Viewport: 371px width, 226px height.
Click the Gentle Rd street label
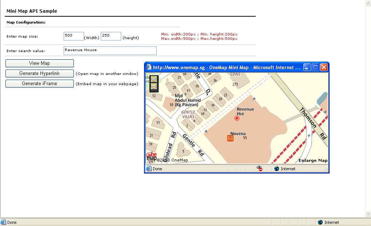click(193, 145)
